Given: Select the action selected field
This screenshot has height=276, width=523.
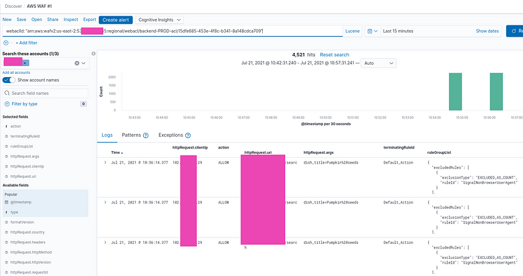Looking at the screenshot, I should point(15,126).
